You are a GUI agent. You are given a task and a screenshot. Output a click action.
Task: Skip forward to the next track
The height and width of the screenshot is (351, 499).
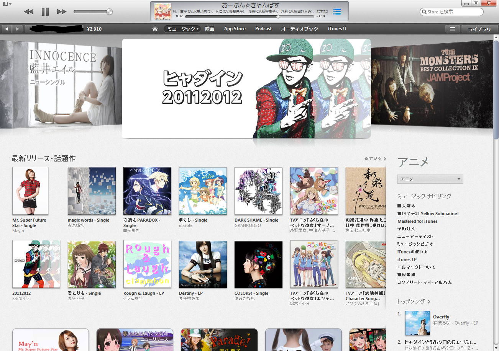coord(62,12)
